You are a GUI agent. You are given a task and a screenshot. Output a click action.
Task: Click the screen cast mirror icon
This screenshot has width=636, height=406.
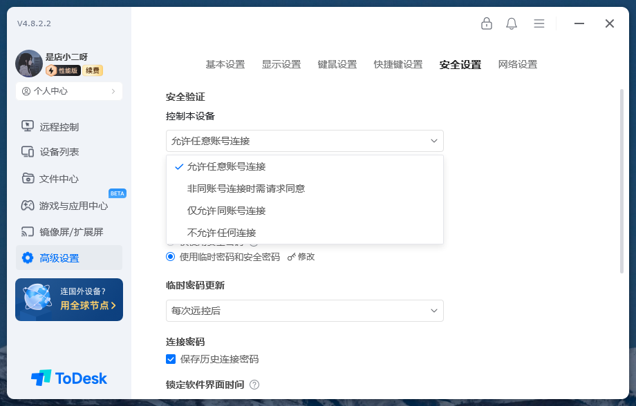click(28, 232)
